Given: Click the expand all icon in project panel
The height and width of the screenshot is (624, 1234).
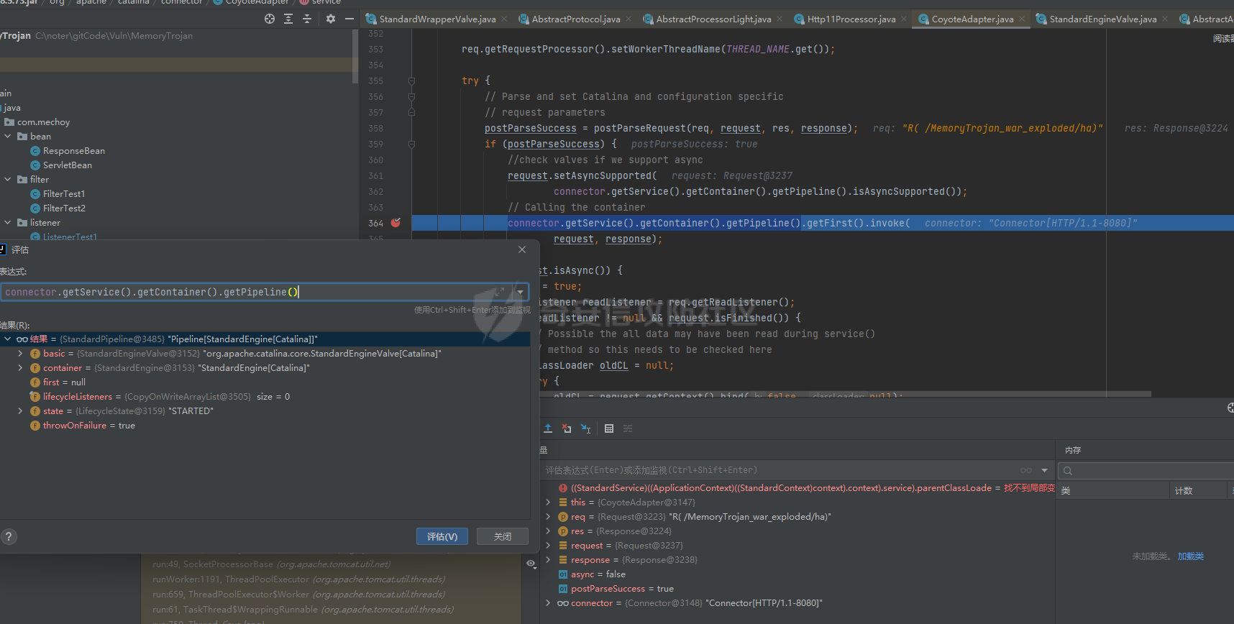Looking at the screenshot, I should (x=288, y=19).
